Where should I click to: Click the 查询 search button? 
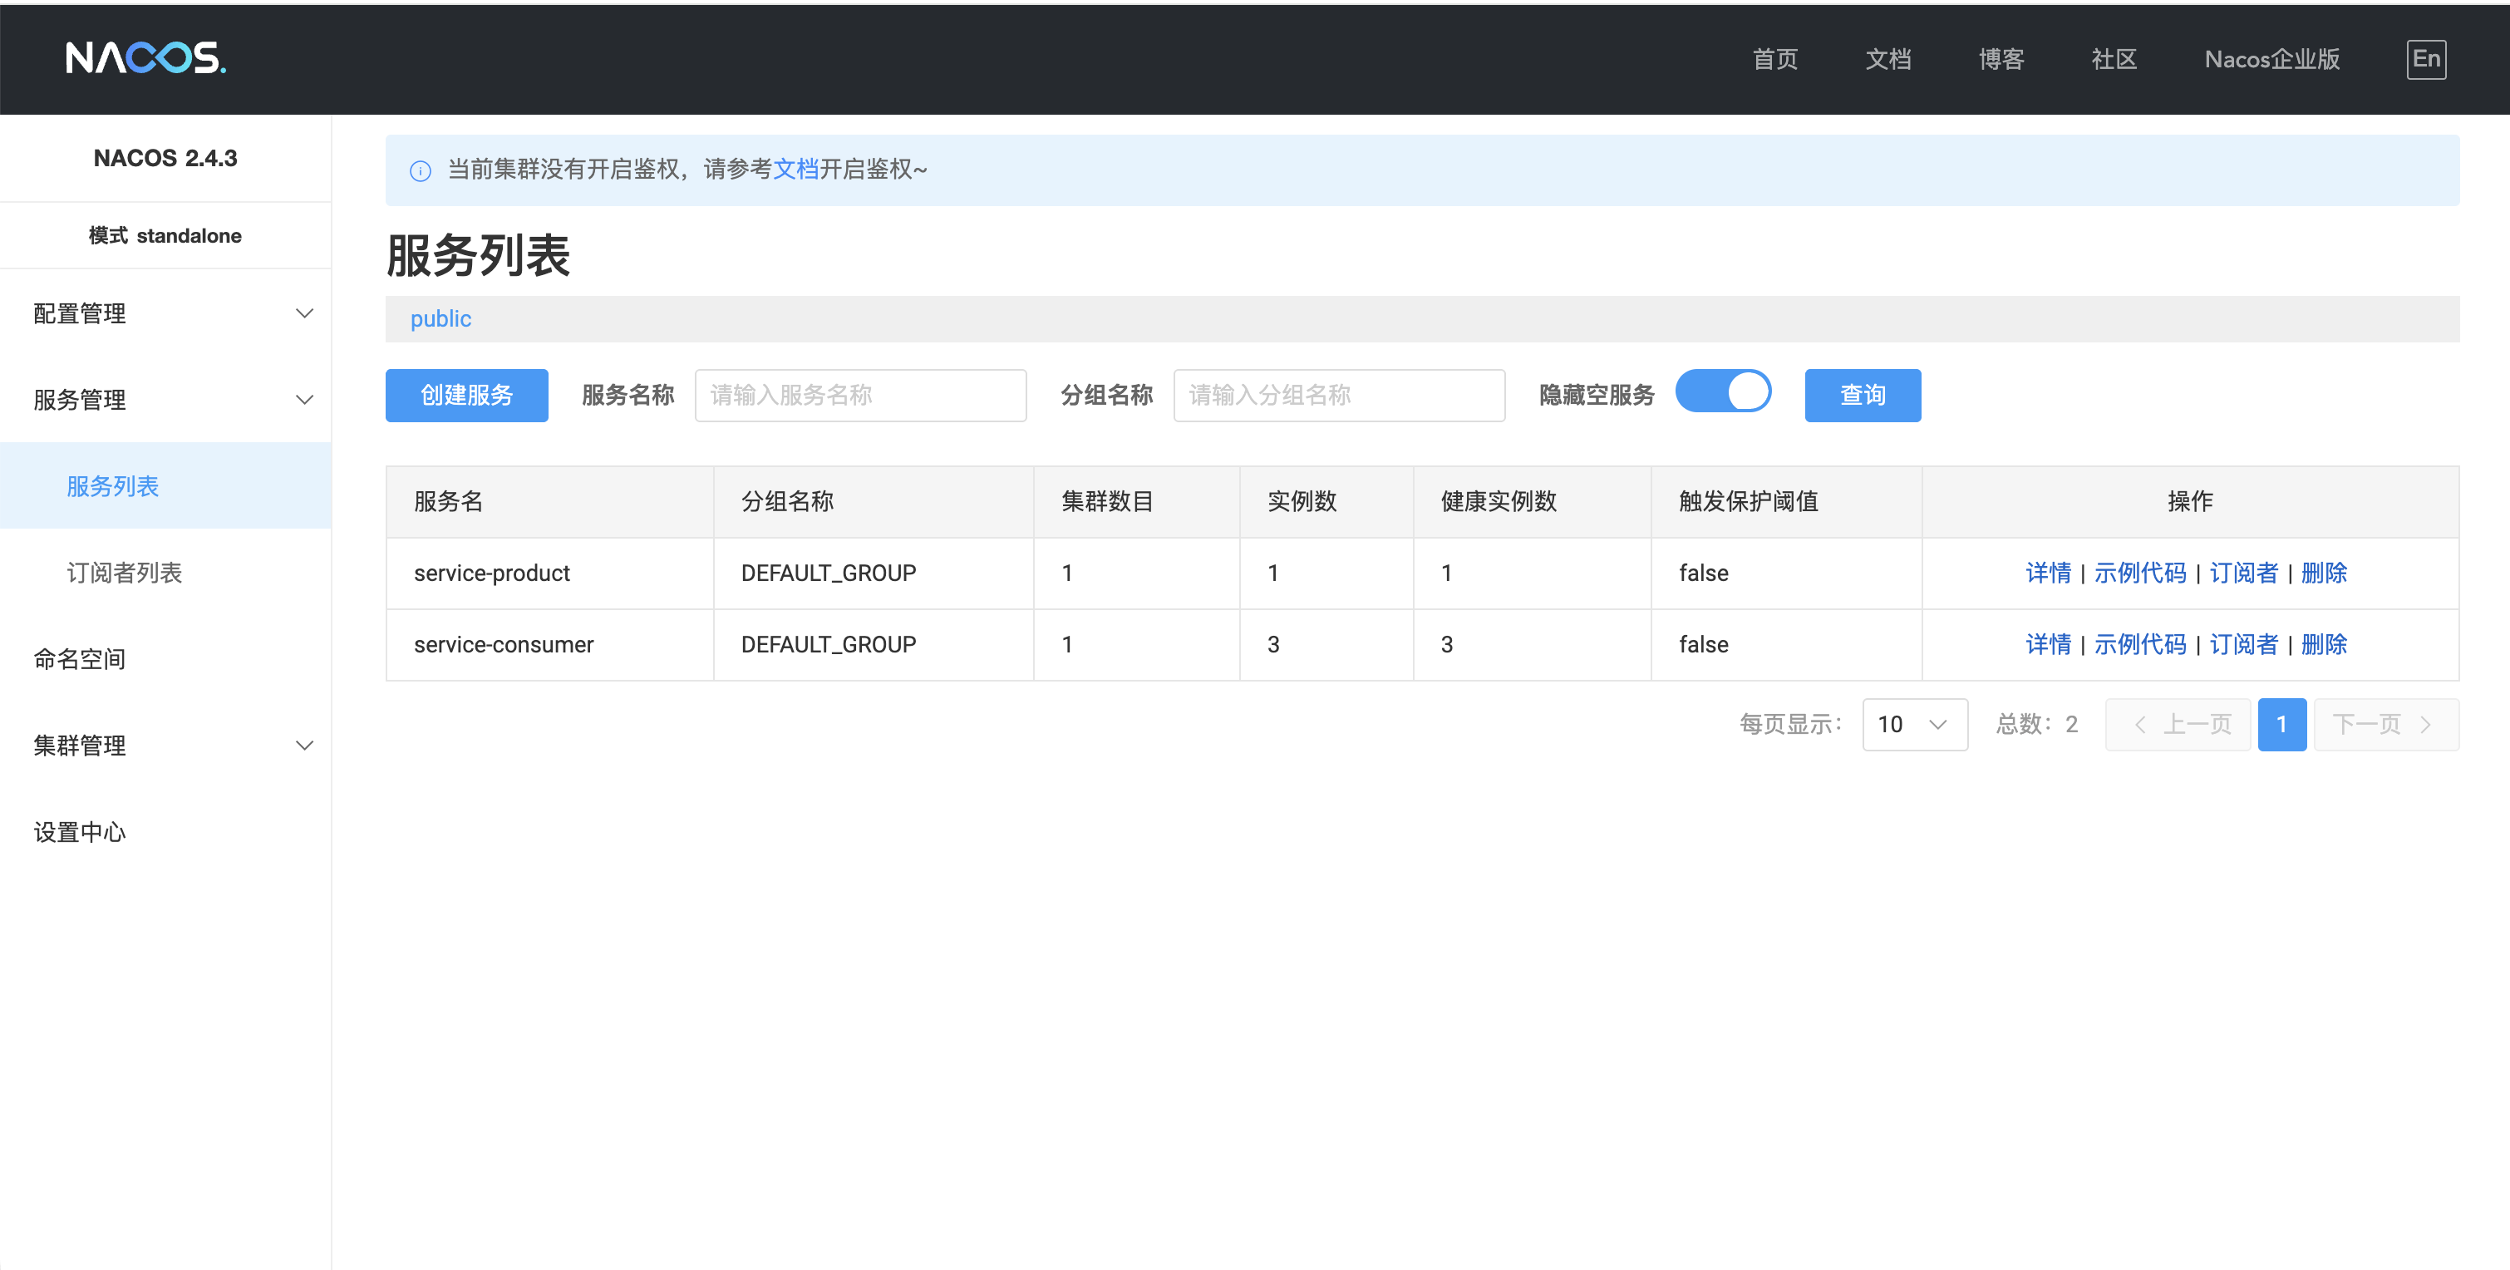1862,395
